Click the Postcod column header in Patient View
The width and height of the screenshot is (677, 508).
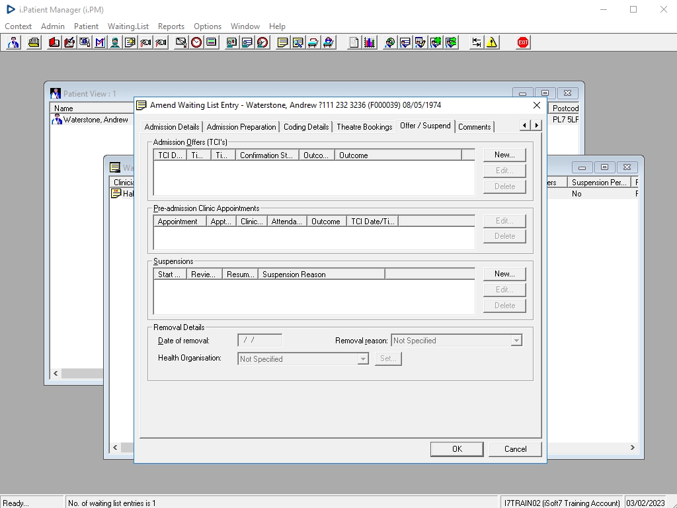[565, 108]
